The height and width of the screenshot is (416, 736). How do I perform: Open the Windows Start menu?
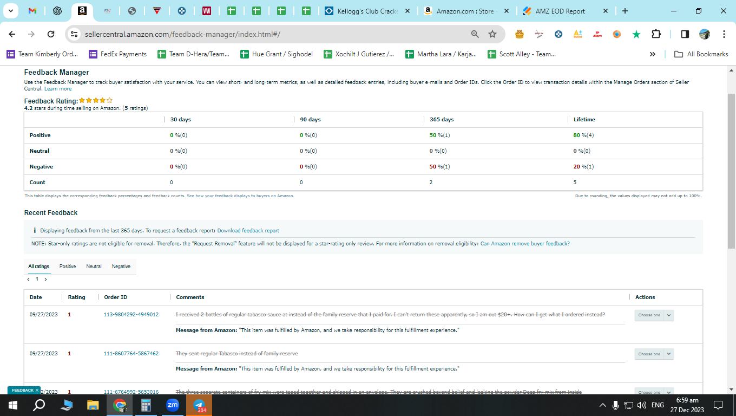coord(12,405)
